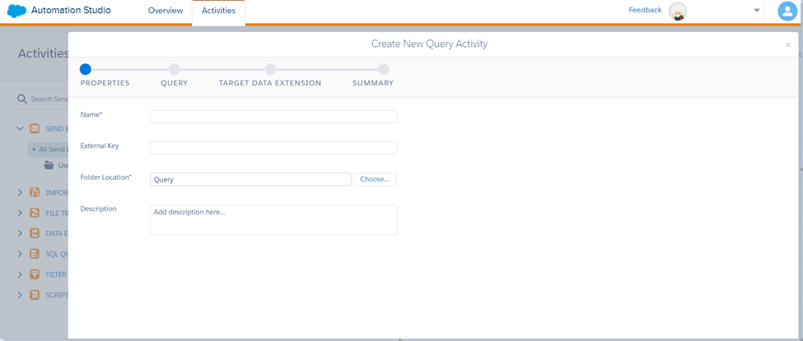803x341 pixels.
Task: Click the Einstein avatar icon
Action: point(677,11)
